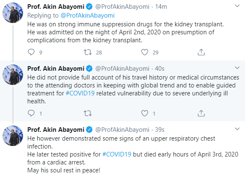This screenshot has width=245, height=177.
Task: Like the tweet with 29 likes
Action: click(144, 52)
